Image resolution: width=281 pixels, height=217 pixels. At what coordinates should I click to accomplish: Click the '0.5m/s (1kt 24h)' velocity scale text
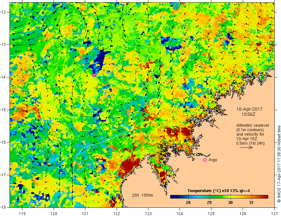coord(250,143)
